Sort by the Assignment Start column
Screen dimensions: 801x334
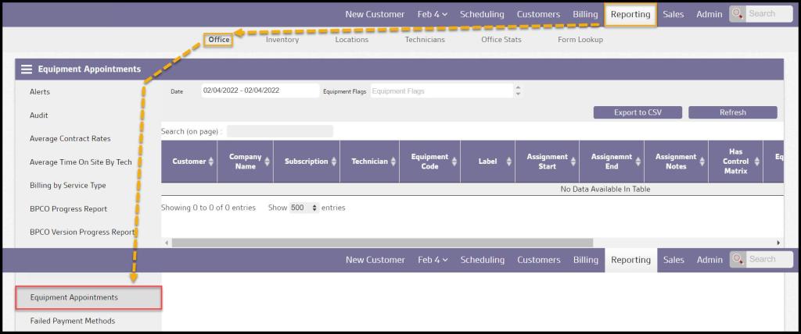573,162
